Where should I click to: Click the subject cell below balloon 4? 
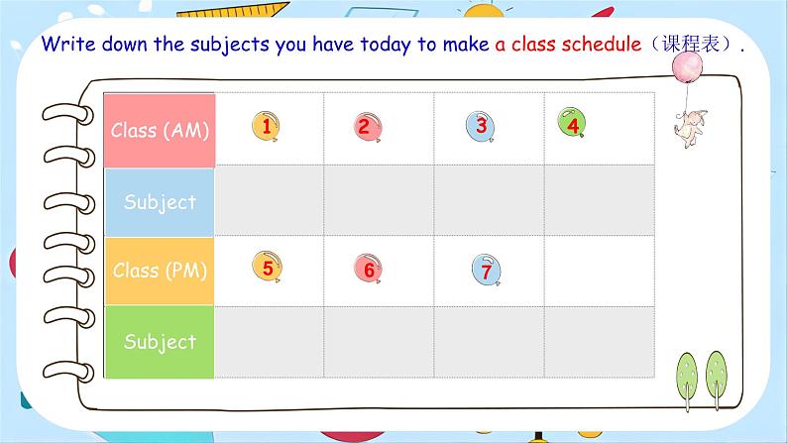[600, 200]
